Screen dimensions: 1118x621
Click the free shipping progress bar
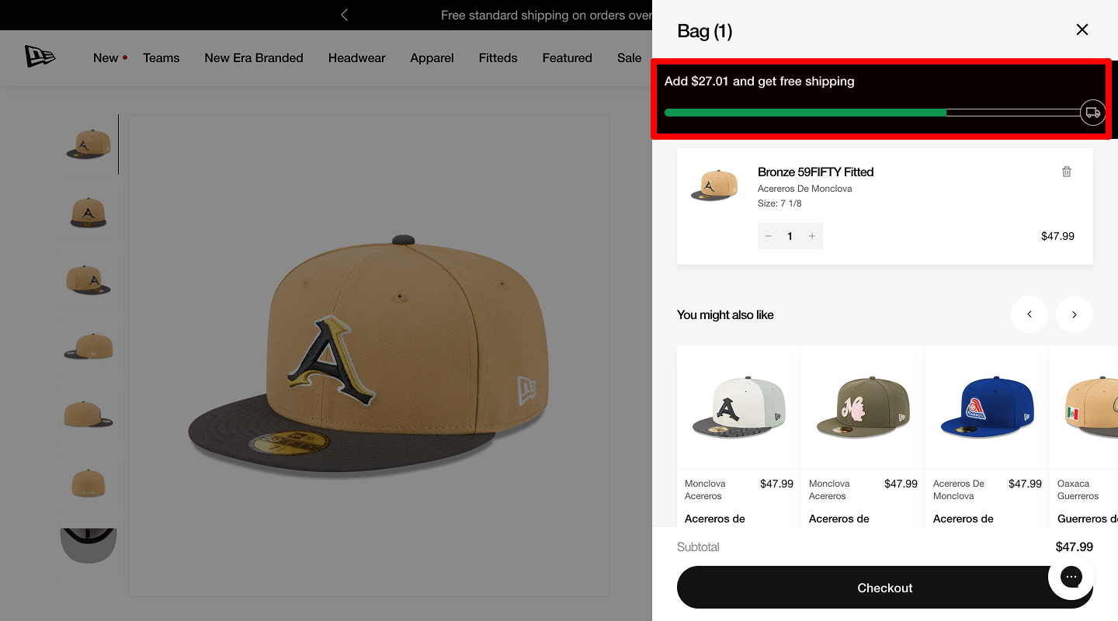pos(870,113)
